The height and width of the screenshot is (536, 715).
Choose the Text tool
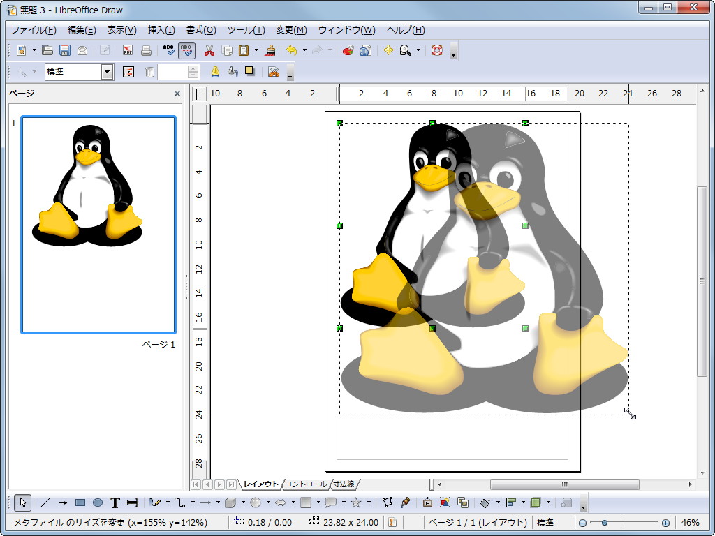115,502
